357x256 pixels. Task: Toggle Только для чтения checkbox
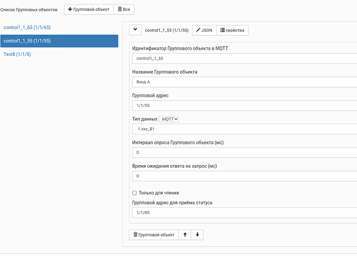135,193
